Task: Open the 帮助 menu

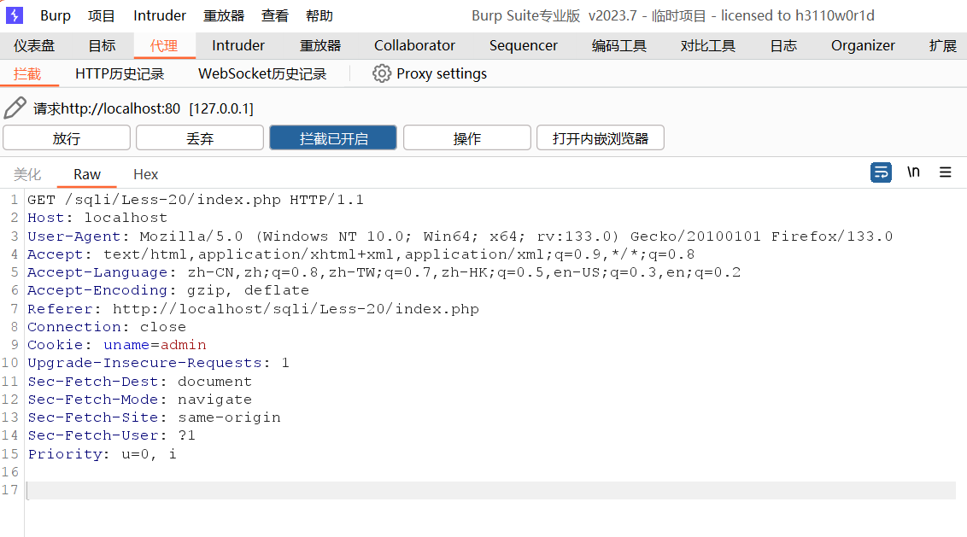Action: tap(319, 15)
